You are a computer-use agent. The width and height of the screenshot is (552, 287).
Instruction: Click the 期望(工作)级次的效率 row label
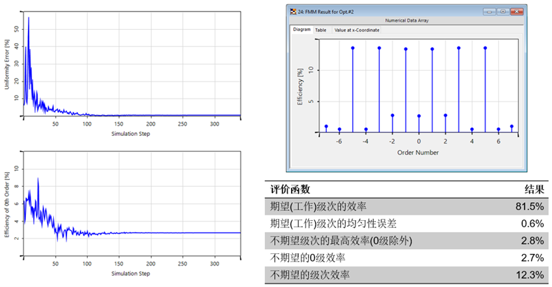coord(318,206)
